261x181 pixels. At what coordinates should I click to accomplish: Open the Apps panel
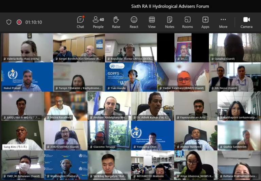205,22
